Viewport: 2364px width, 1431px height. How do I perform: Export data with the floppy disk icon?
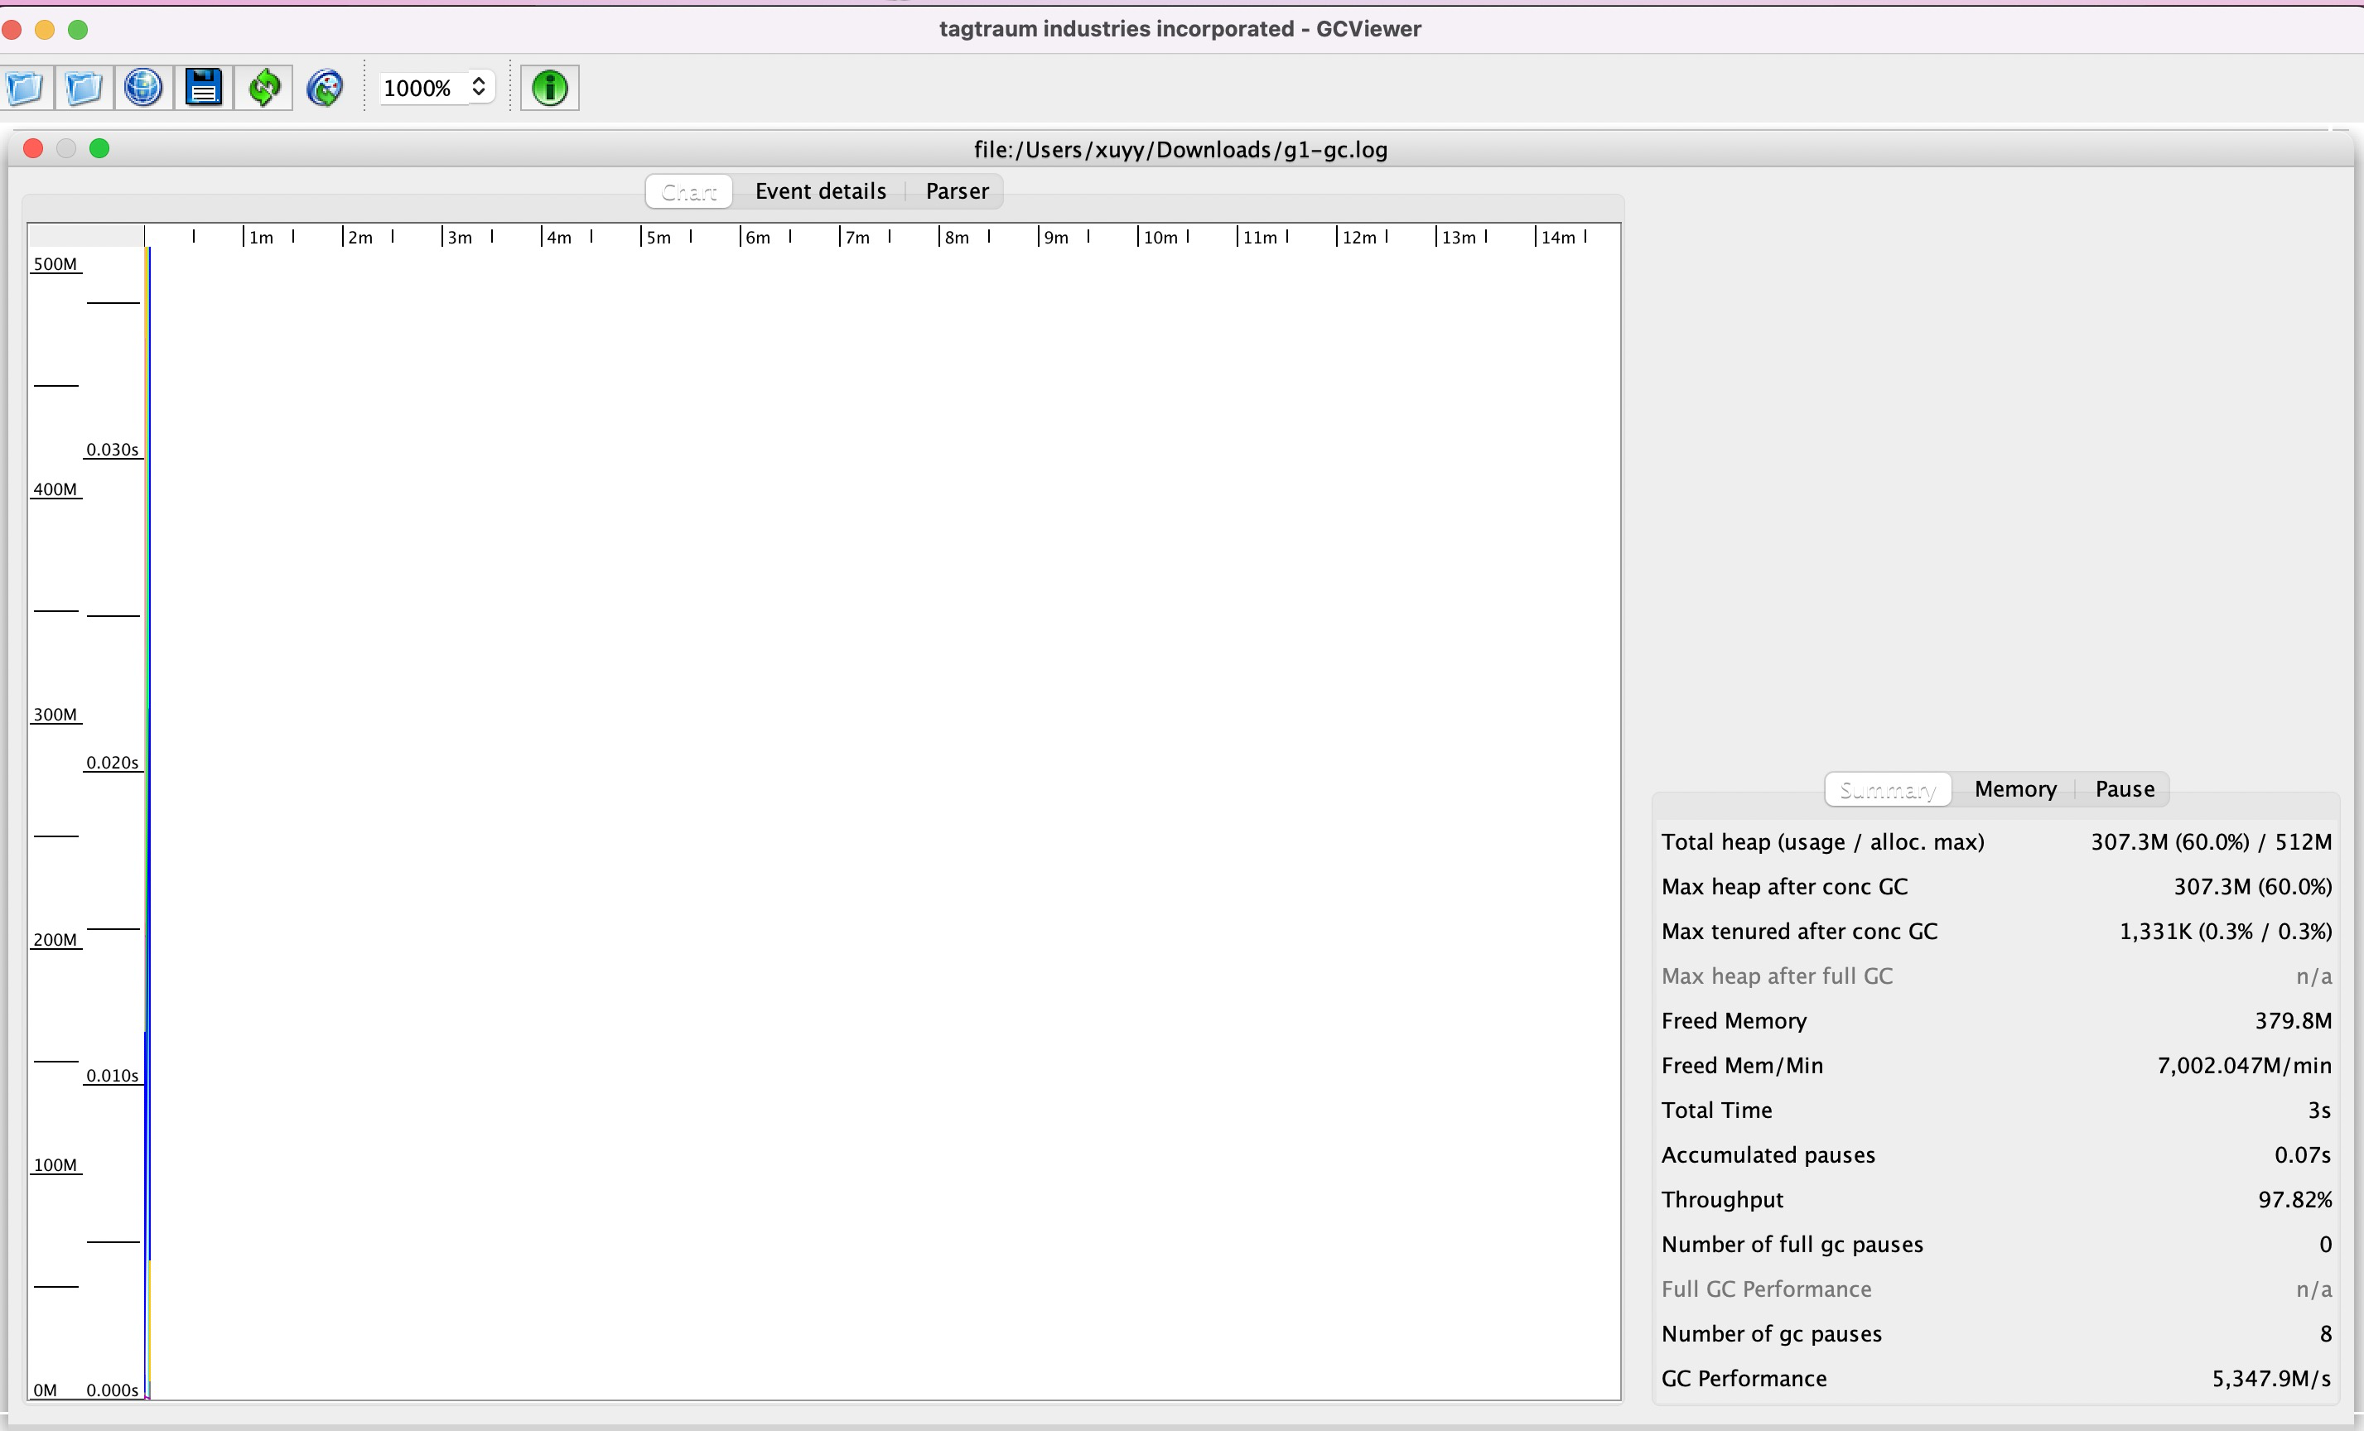click(x=204, y=89)
